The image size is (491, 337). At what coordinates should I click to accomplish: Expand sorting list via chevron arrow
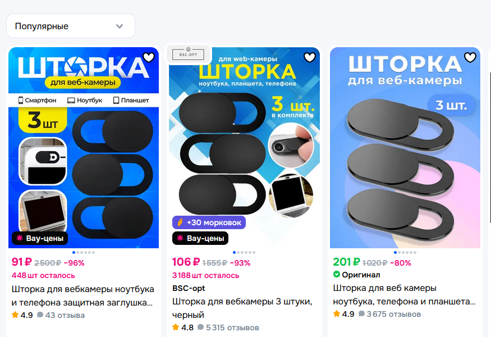click(x=120, y=26)
